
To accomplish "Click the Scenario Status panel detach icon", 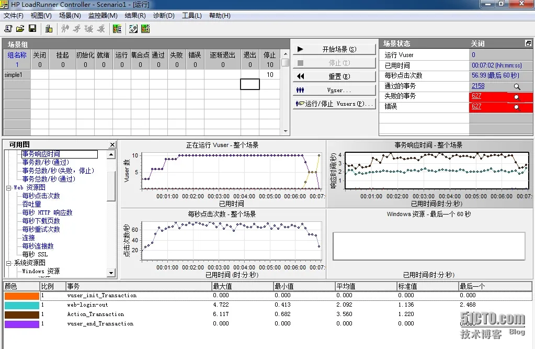I will tap(528, 43).
